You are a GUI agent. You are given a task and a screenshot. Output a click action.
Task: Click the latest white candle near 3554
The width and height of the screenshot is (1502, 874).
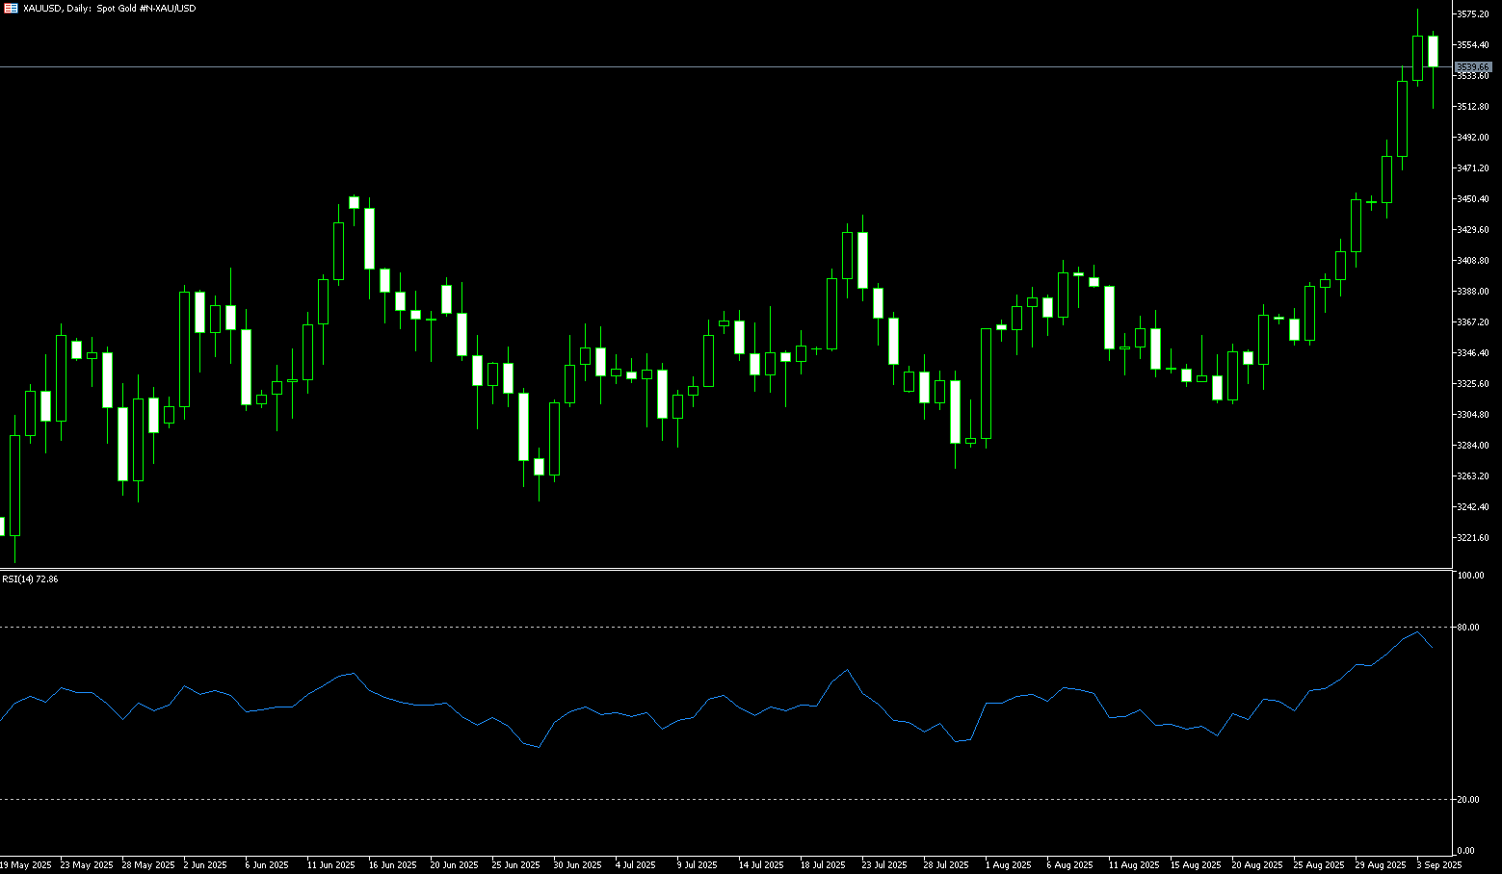point(1433,51)
